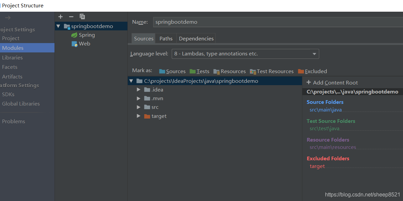This screenshot has width=403, height=201.
Task: Mark selection as Excluded
Action: pos(312,71)
